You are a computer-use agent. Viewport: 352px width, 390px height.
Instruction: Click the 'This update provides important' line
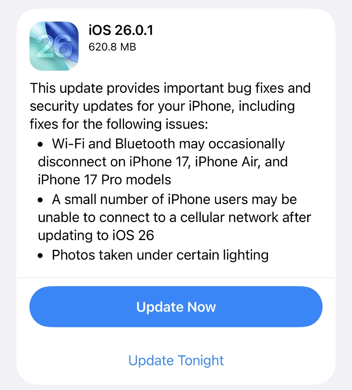[170, 88]
